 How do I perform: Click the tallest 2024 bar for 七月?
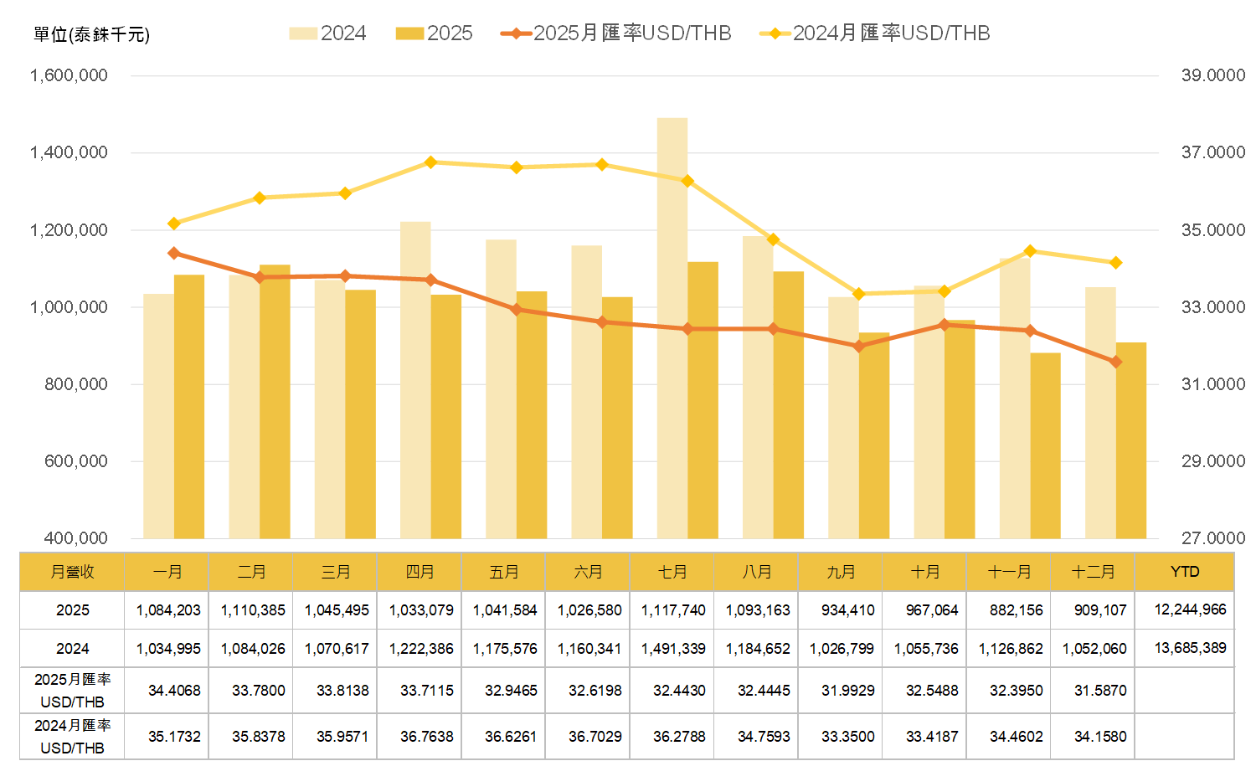pyautogui.click(x=672, y=327)
